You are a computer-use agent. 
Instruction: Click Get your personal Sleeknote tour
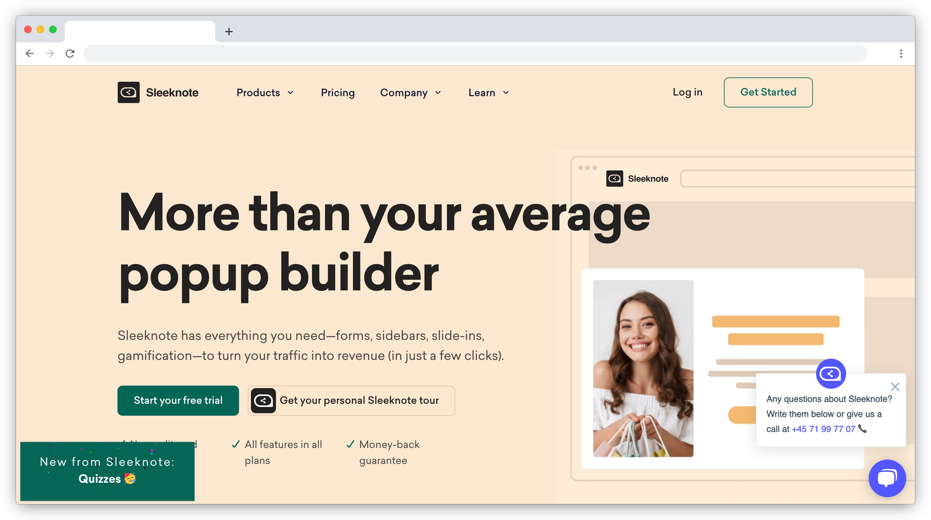(351, 400)
